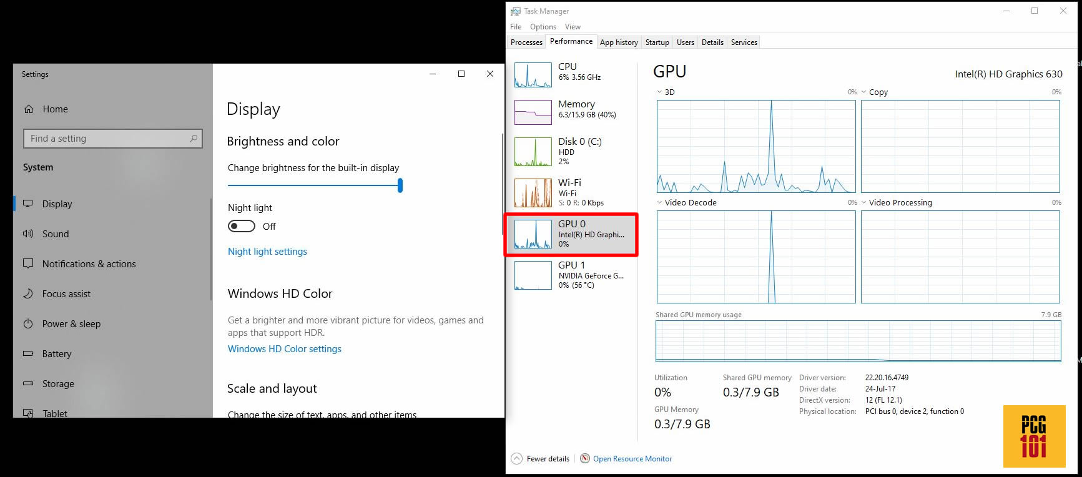Switch to the Performance tab

click(571, 41)
